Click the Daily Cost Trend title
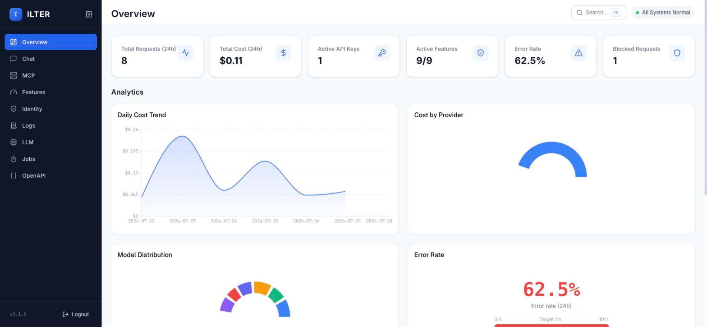The height and width of the screenshot is (327, 707). coord(142,115)
